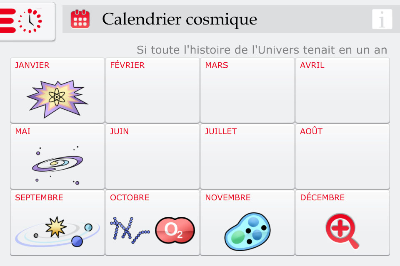This screenshot has width=400, height=266.
Task: Tap the Calendrier cosmique title
Action: click(x=179, y=19)
